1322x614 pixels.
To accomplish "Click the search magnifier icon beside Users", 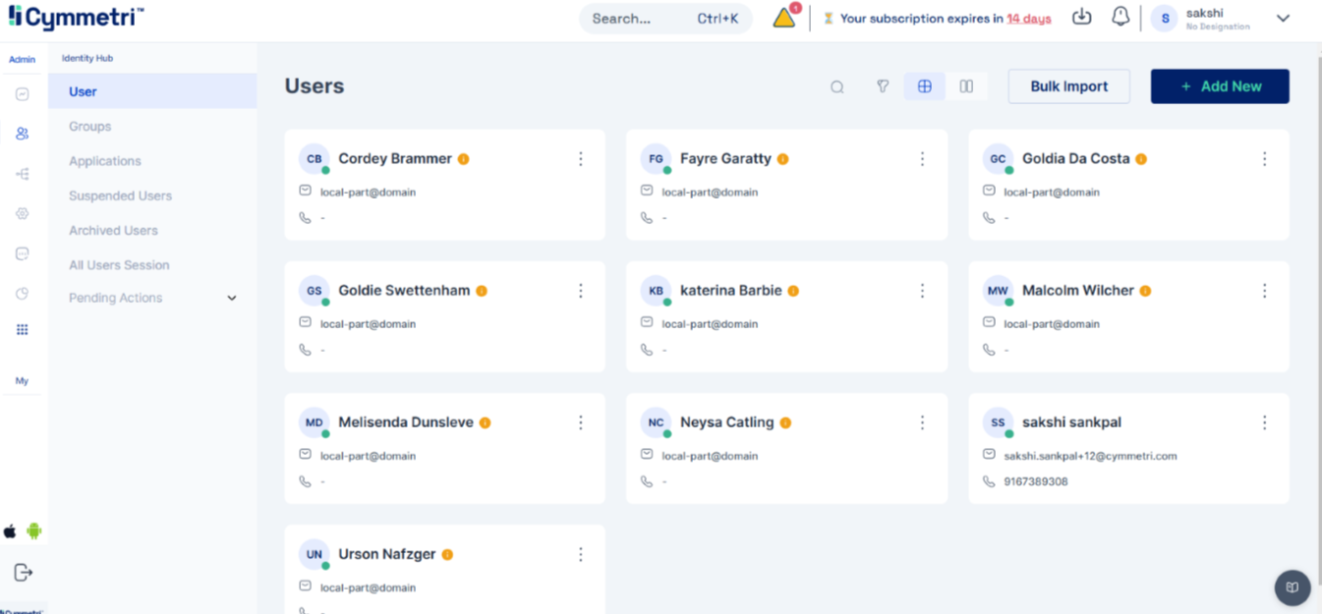I will [836, 87].
